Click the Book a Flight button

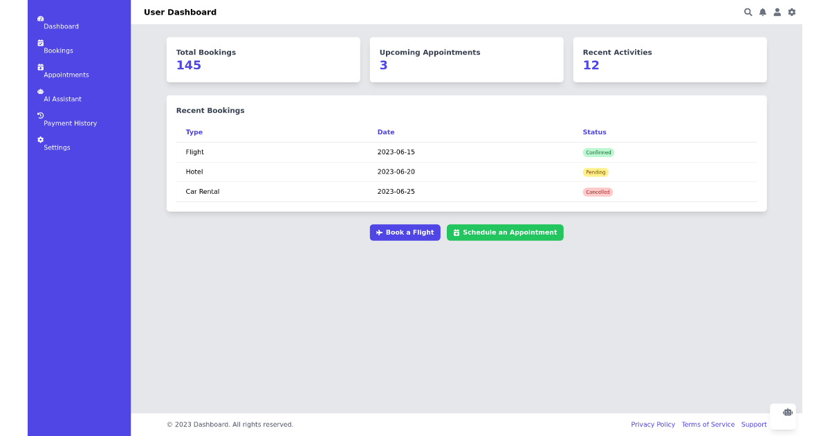[x=405, y=232]
